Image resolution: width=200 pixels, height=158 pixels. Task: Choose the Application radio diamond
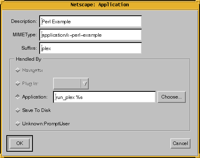[x=17, y=97]
